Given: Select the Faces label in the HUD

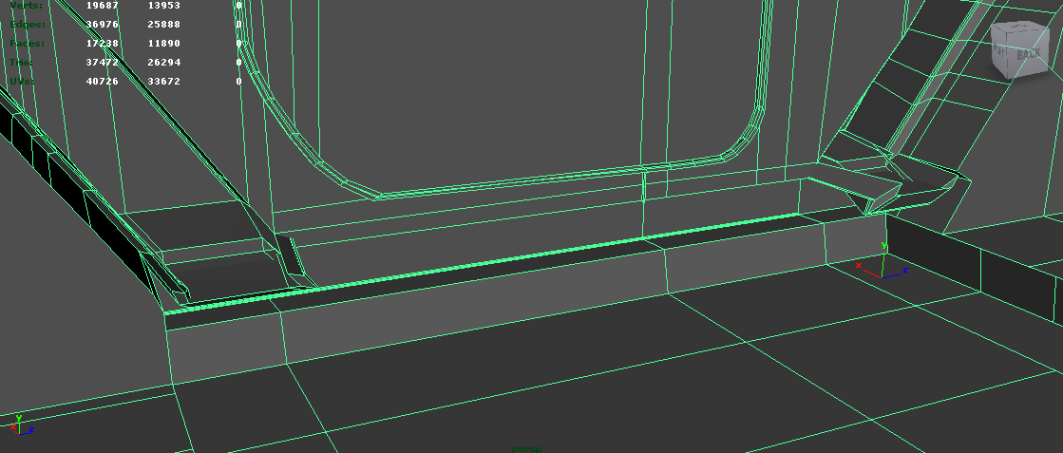Looking at the screenshot, I should click(28, 43).
